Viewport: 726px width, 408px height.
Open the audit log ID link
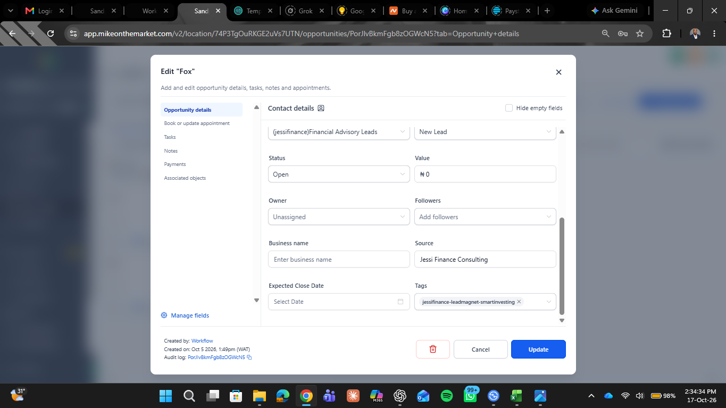[x=216, y=357]
